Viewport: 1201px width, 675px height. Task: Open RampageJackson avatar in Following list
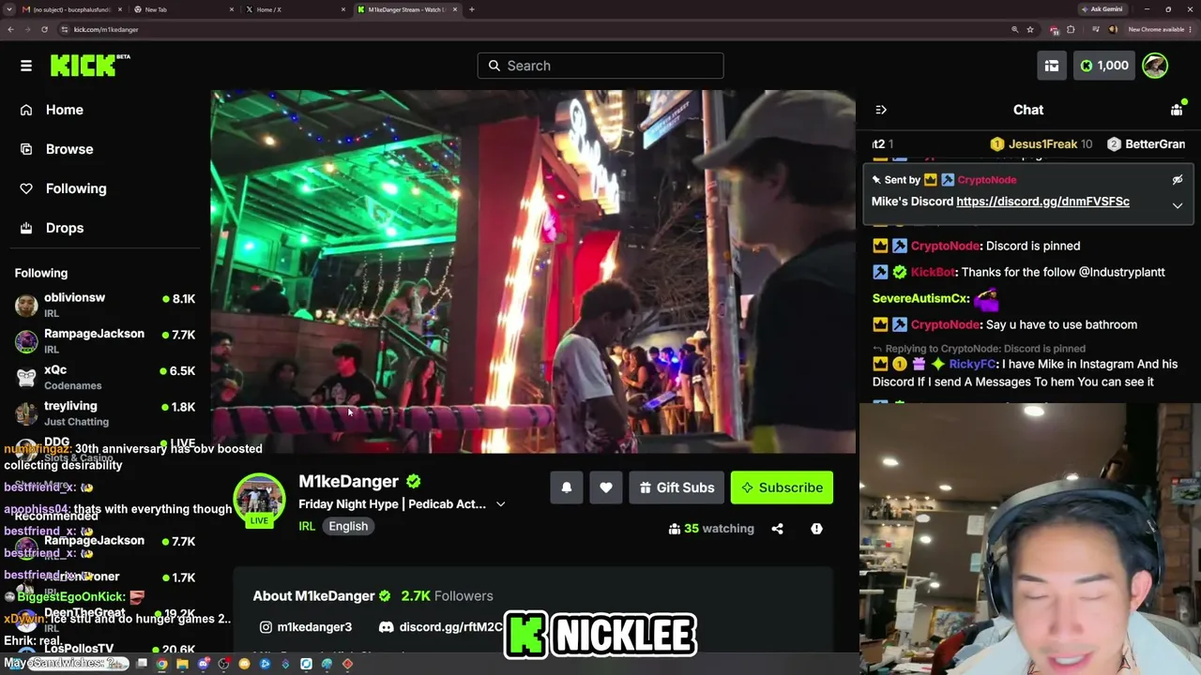[26, 341]
